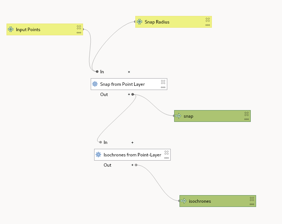Remove the Snap Radius input with X icon
Viewport: 282px width, 224px height.
(x=208, y=20)
